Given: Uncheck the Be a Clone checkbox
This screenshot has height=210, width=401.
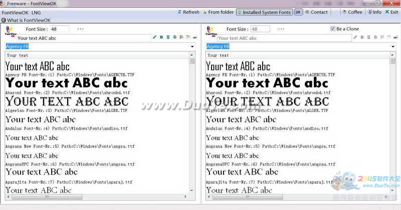Looking at the screenshot, I should pos(333,28).
